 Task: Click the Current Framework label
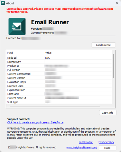click(x=42, y=33)
